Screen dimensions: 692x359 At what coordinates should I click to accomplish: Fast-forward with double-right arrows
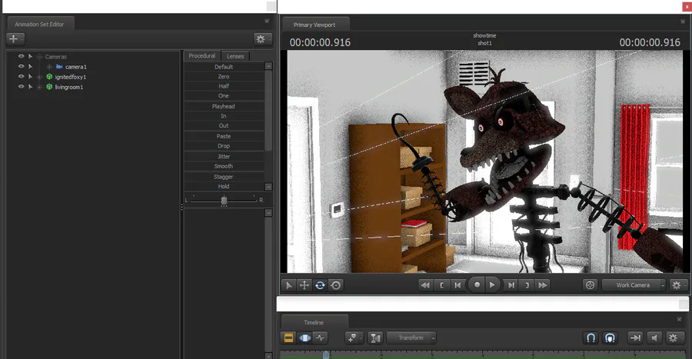(543, 285)
